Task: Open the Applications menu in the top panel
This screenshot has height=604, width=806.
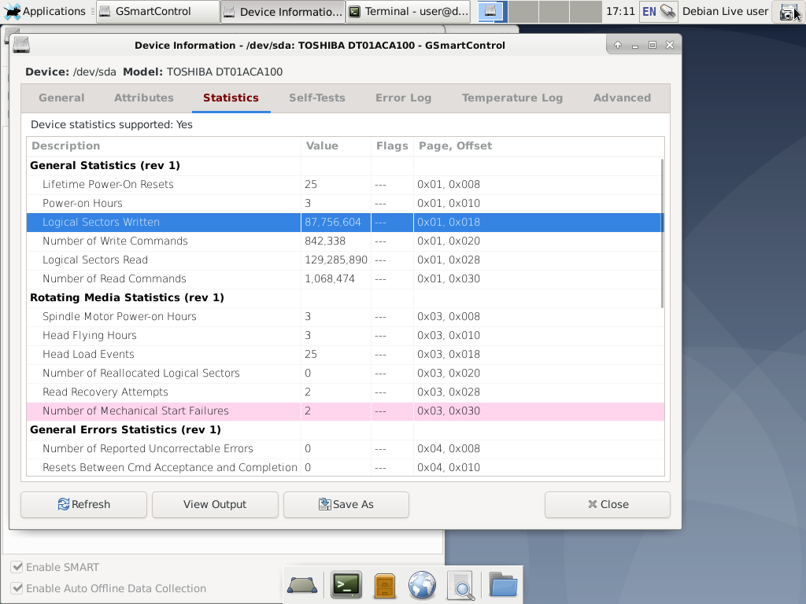Action: [x=44, y=11]
